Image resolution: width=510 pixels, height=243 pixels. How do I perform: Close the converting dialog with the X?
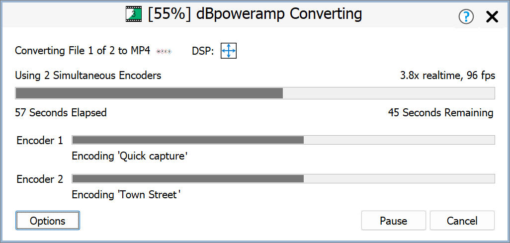coord(492,17)
